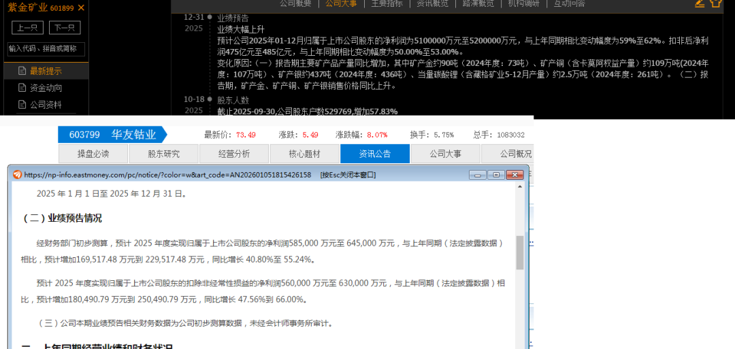Open 资金动向 in the left sidebar

pyautogui.click(x=46, y=88)
